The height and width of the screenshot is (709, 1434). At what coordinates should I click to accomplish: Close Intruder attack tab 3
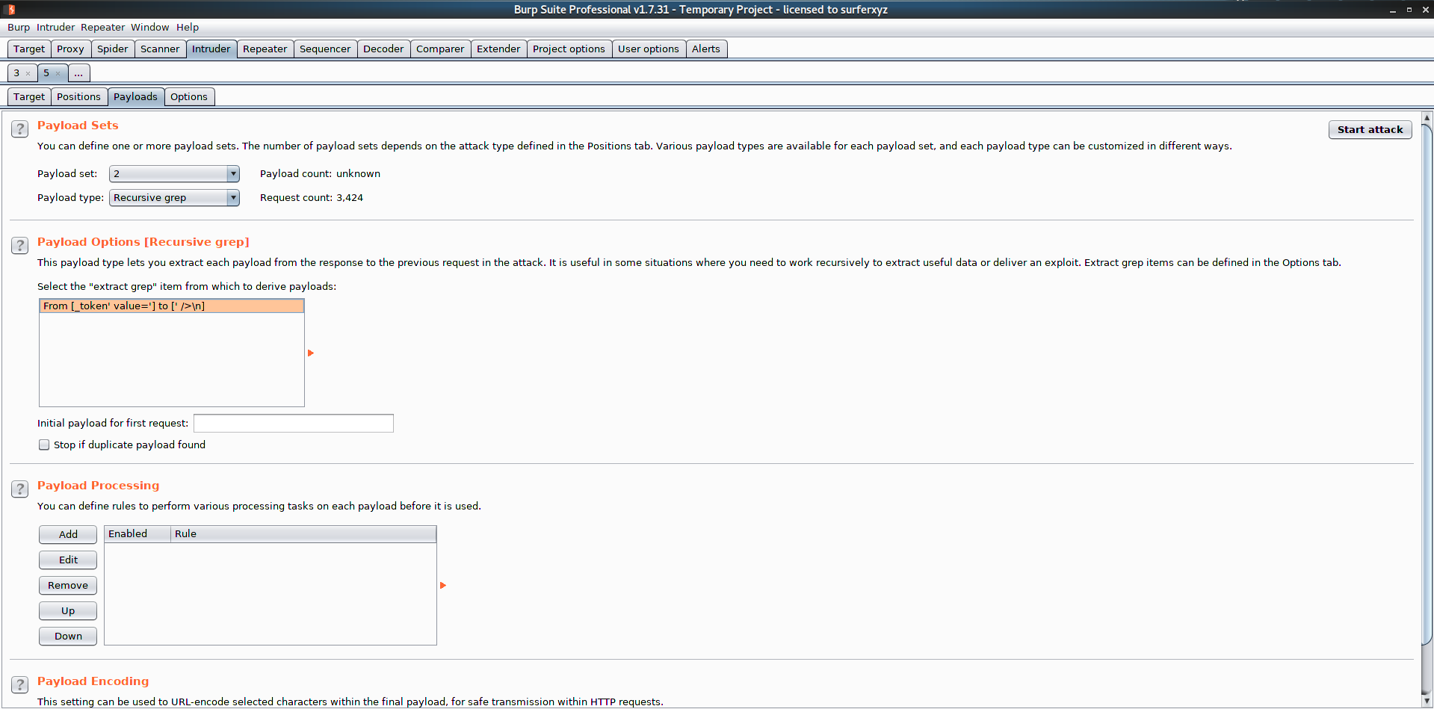tap(28, 73)
